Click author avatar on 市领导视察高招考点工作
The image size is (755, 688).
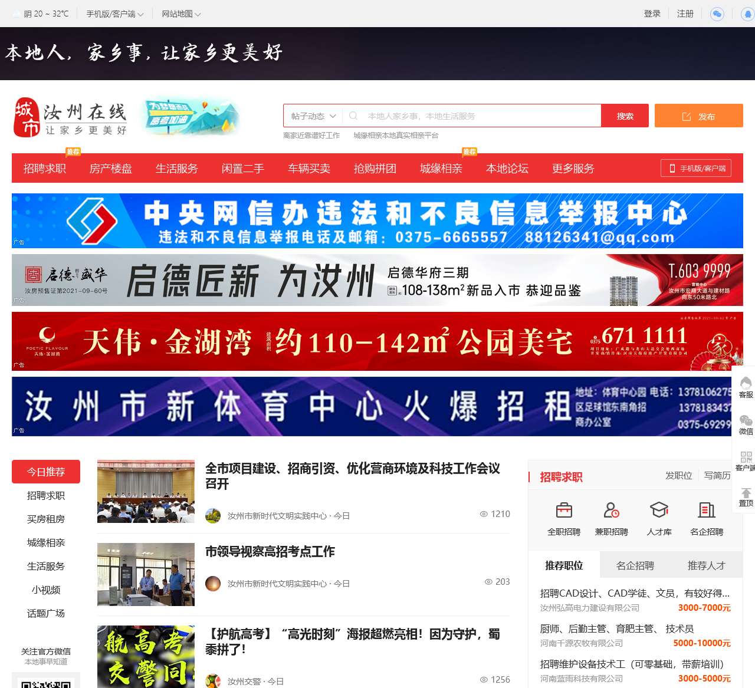(x=213, y=584)
